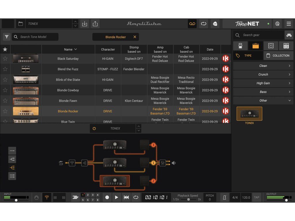Screen dimensions: 295x221
Task: Click the filter funnel icon
Action: 7,37
